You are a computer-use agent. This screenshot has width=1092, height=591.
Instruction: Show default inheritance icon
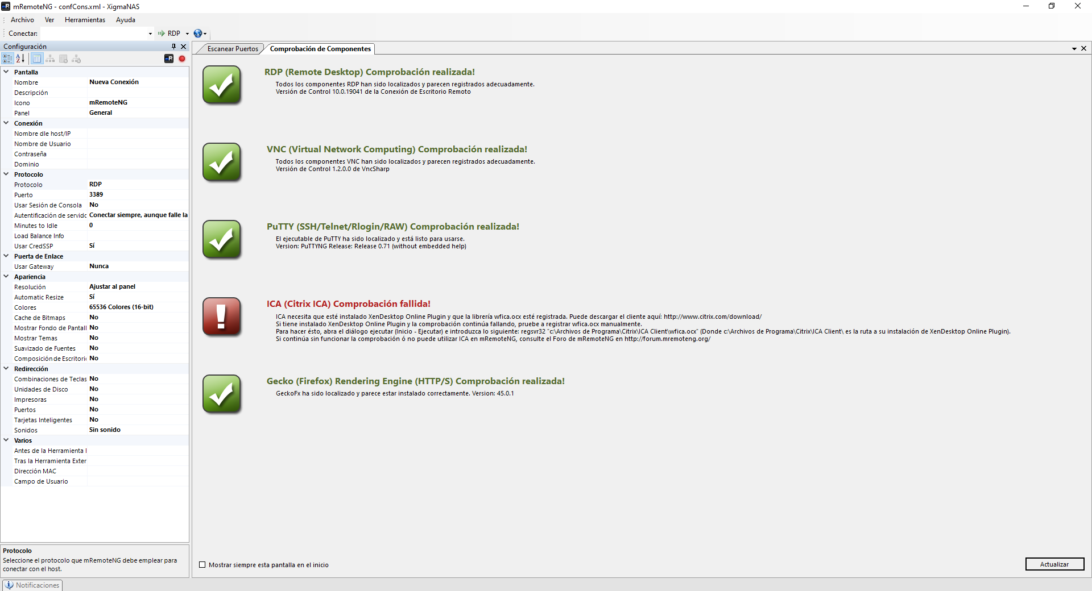click(76, 59)
